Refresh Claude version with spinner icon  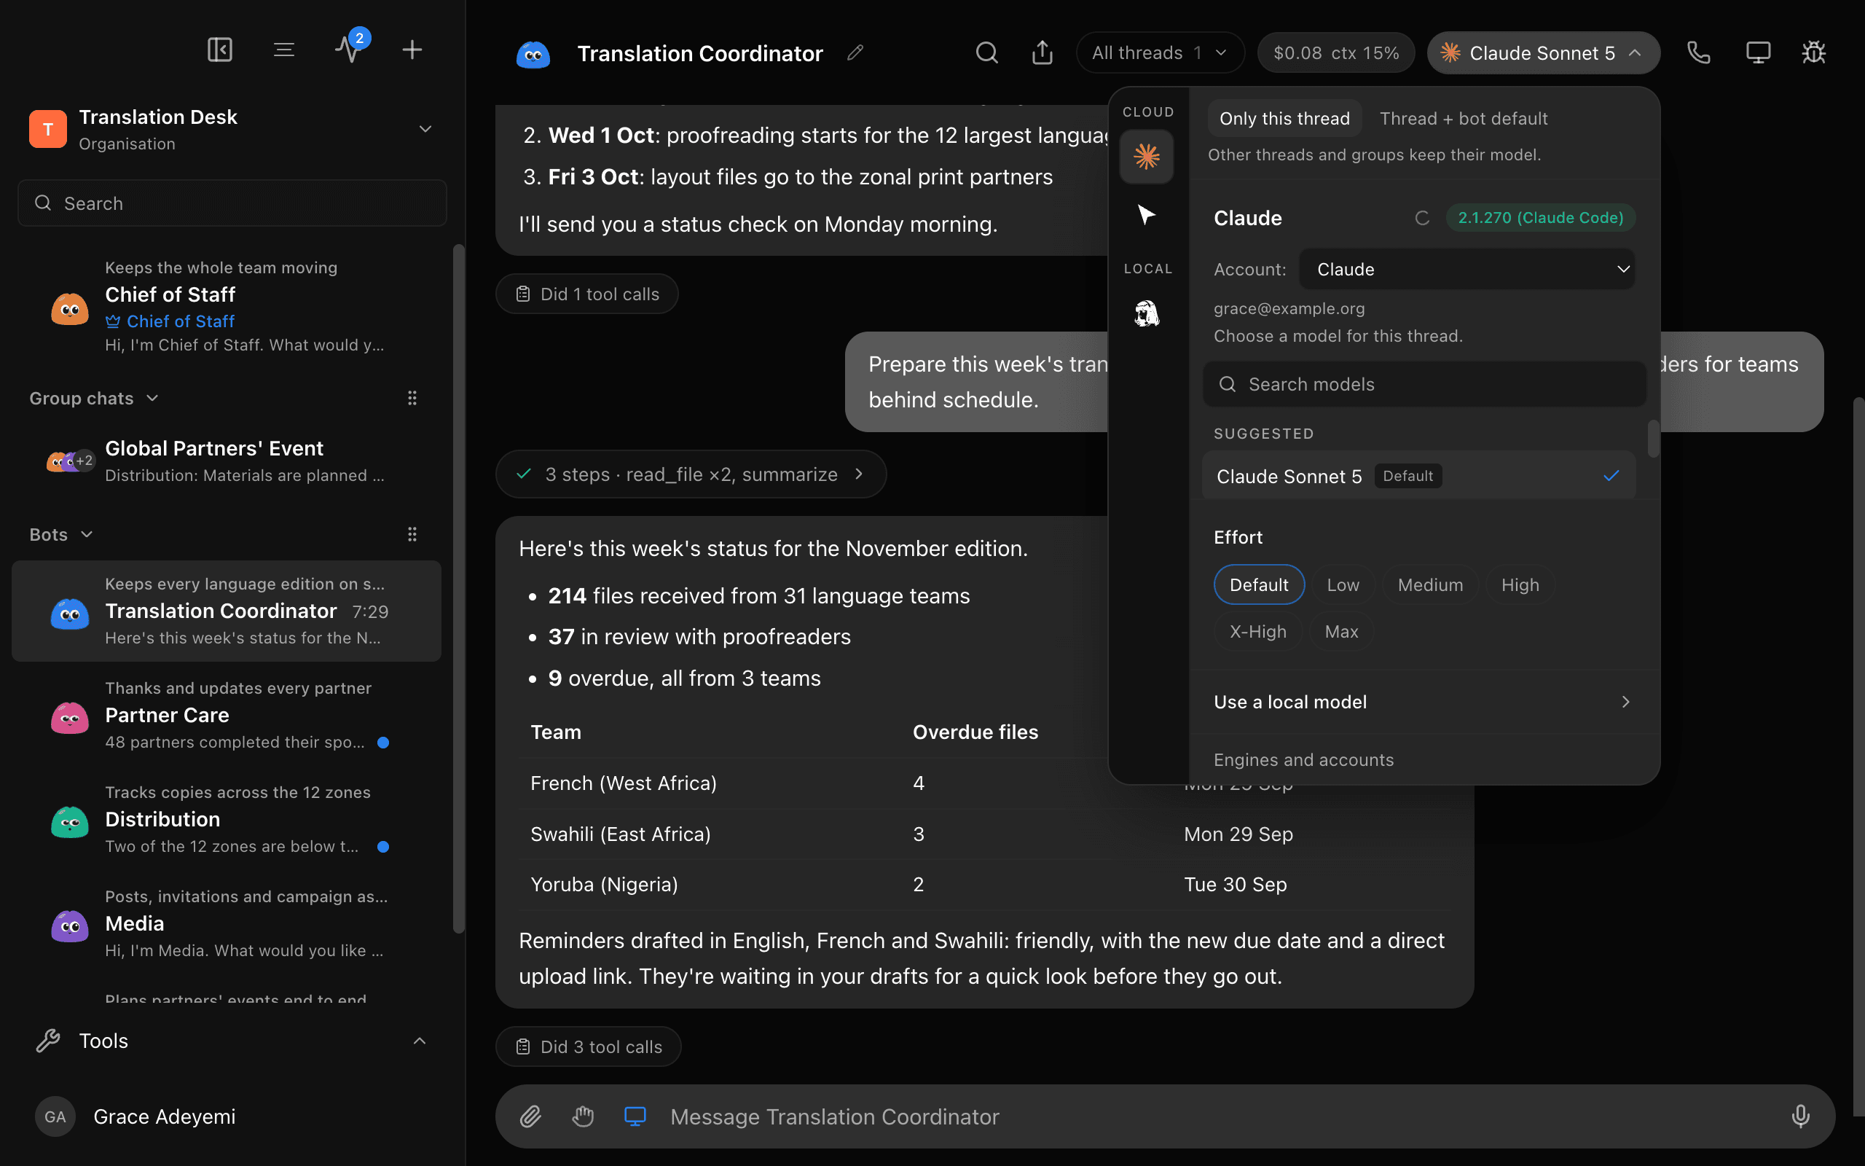click(x=1422, y=218)
